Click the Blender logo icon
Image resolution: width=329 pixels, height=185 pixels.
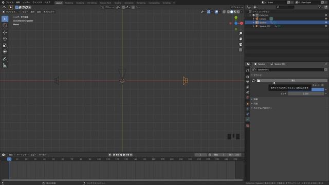[x=3, y=2]
